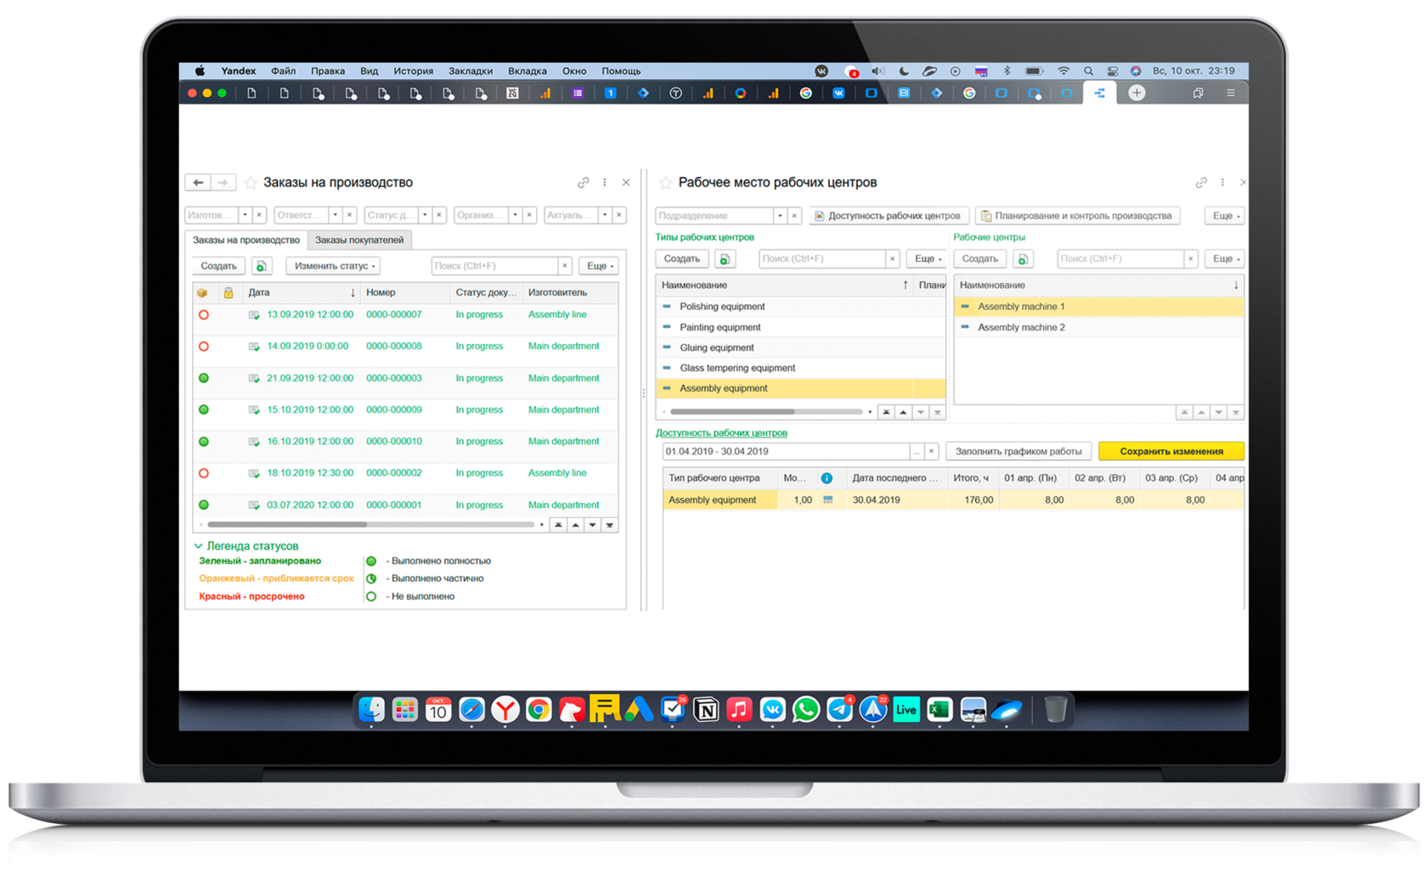Click copy icon in Типы рабочих центров toolbar
Viewport: 1427px width, 880px height.
pos(725,259)
